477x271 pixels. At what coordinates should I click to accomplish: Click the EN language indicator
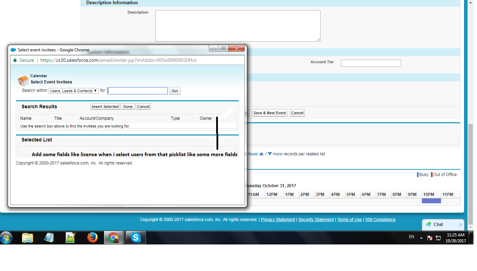[412, 237]
